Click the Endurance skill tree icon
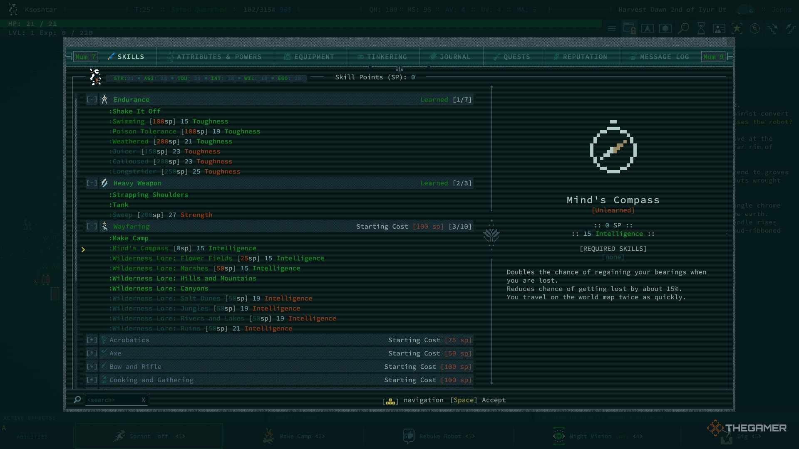Viewport: 799px width, 449px height. pos(104,99)
